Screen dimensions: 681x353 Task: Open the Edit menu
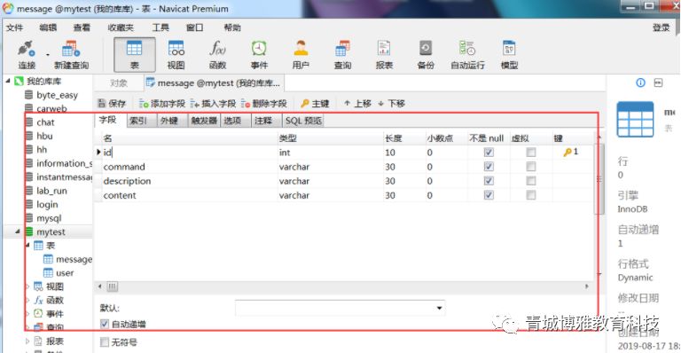[48, 27]
